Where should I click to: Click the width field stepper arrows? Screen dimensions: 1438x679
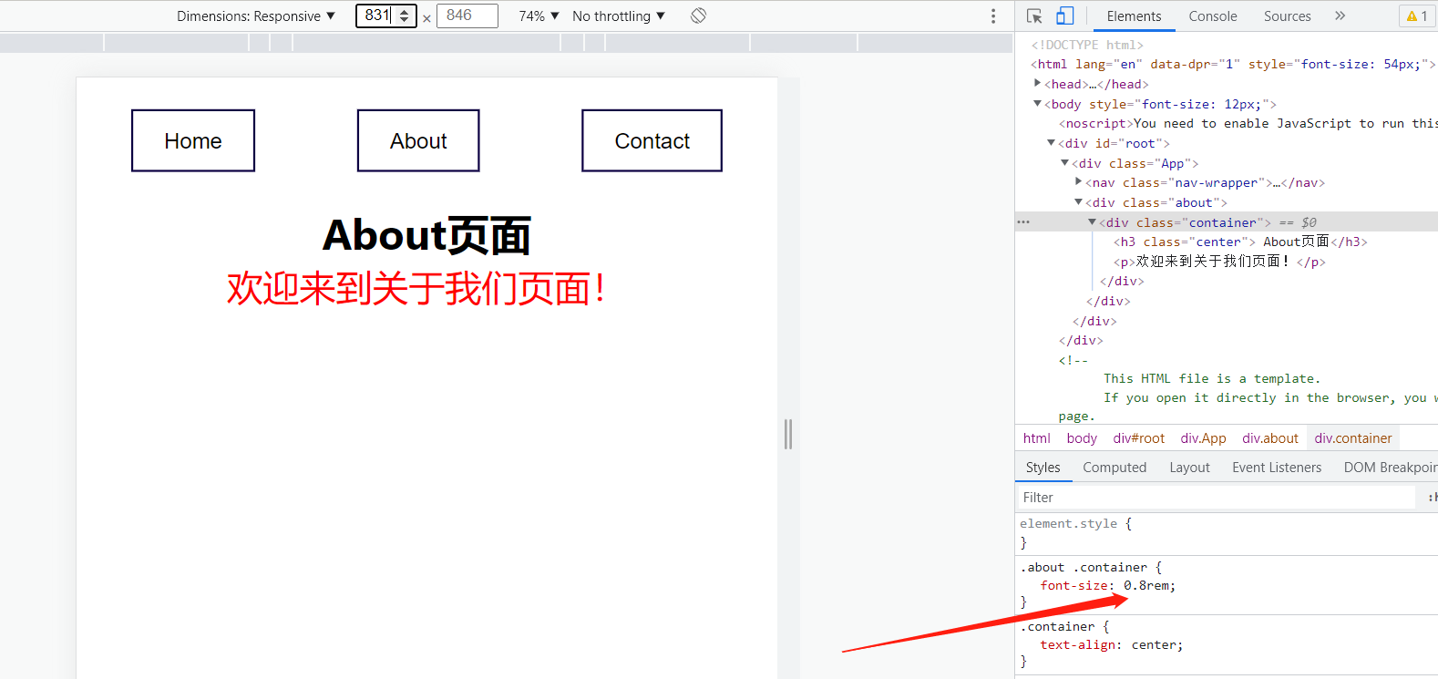(x=405, y=15)
